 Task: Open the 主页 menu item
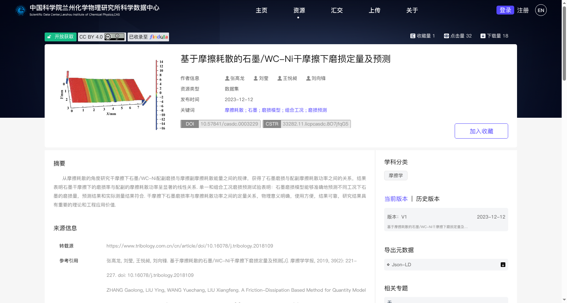[x=262, y=10]
